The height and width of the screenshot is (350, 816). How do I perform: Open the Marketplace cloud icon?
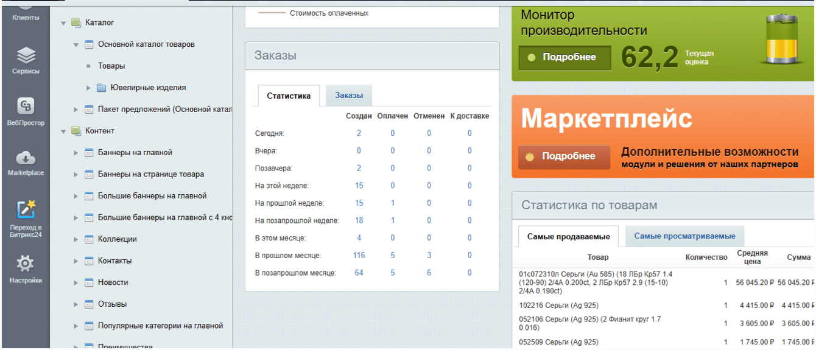(x=26, y=158)
